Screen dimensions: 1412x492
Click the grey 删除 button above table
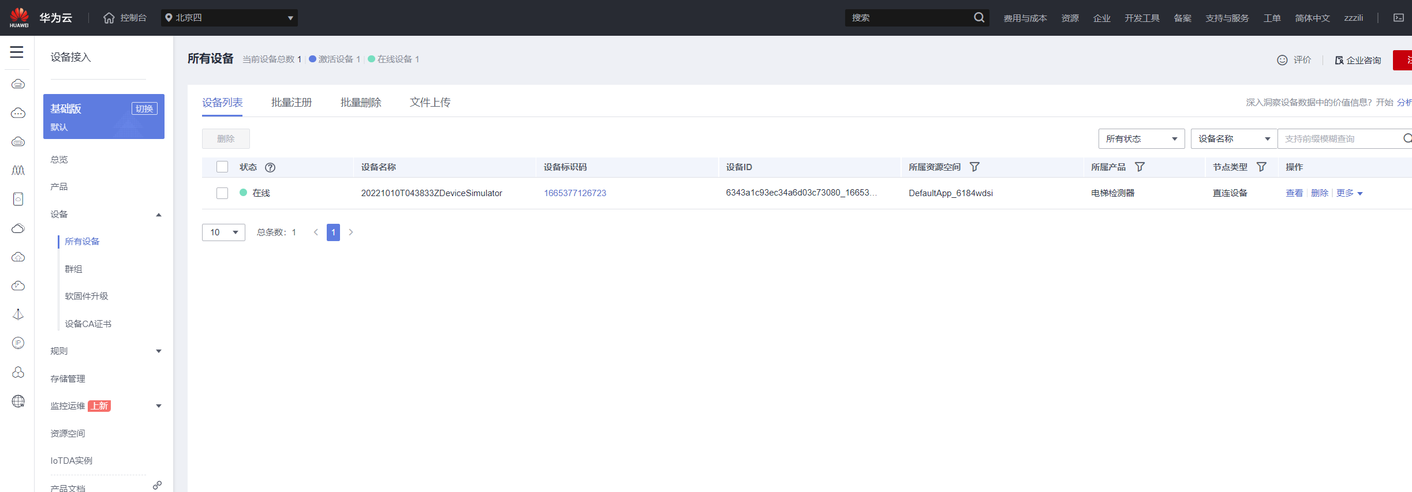226,138
